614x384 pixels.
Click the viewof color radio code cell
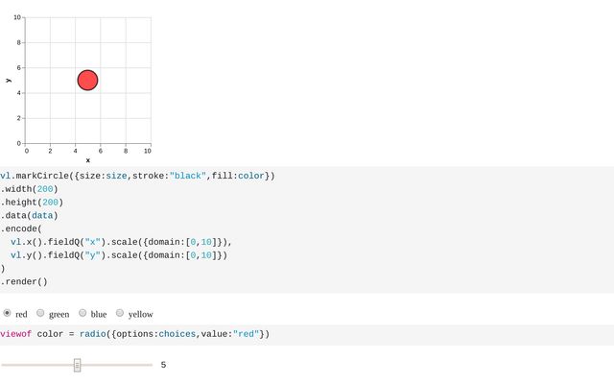pyautogui.click(x=134, y=334)
